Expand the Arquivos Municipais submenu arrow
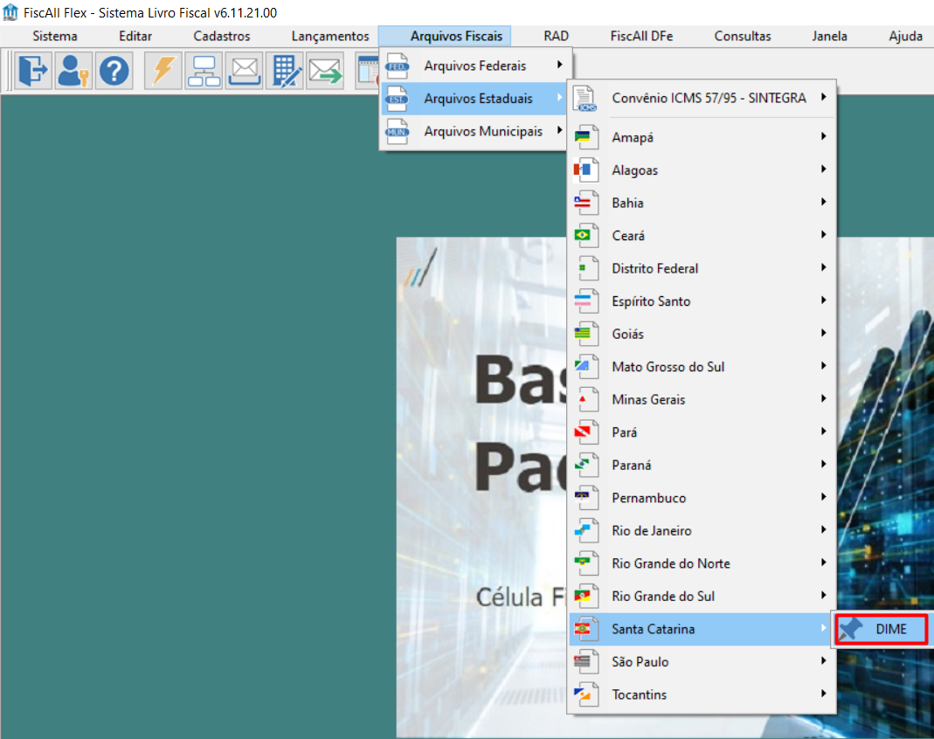The width and height of the screenshot is (934, 739). [560, 130]
